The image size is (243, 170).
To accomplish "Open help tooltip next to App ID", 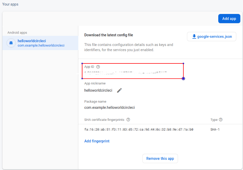I will coord(98,67).
